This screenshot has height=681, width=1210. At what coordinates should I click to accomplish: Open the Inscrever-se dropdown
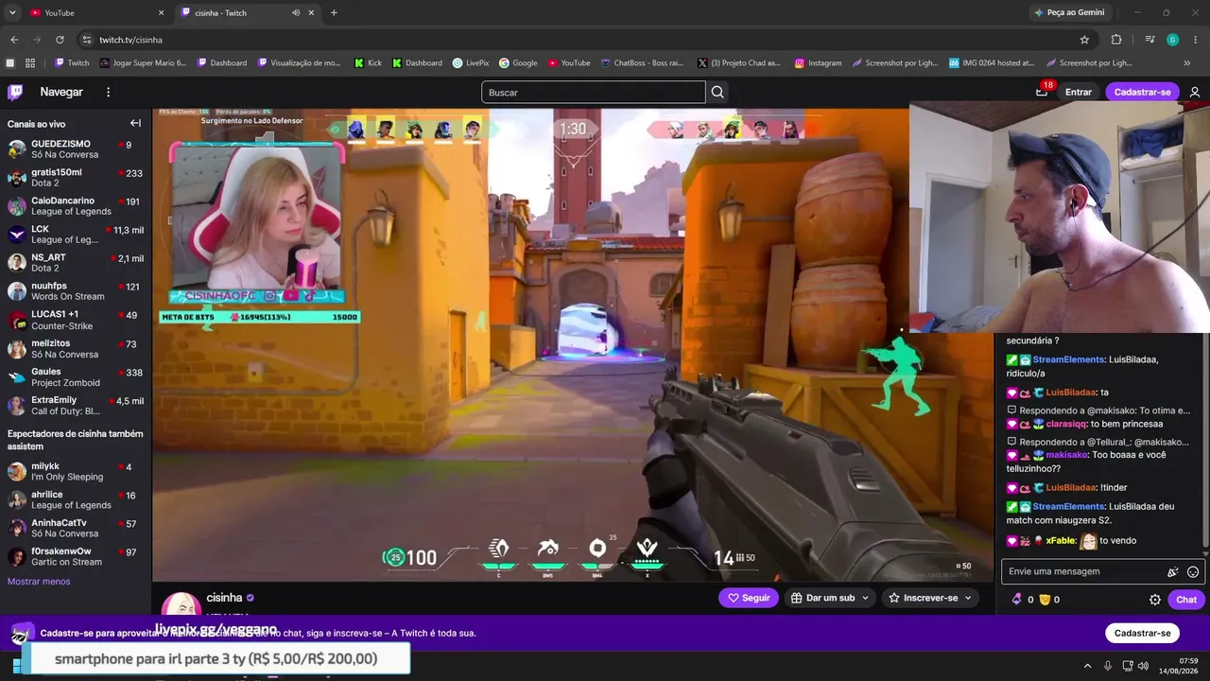pos(930,598)
